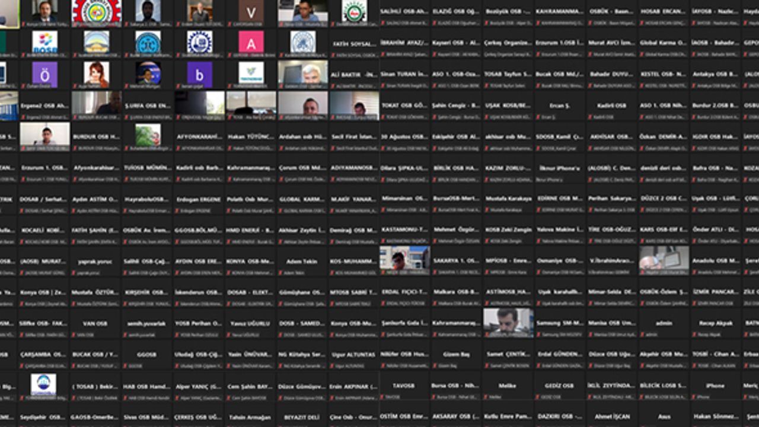This screenshot has height=427, width=759.
Task: Select the VAN OSB participant tile
Action: tap(97, 323)
